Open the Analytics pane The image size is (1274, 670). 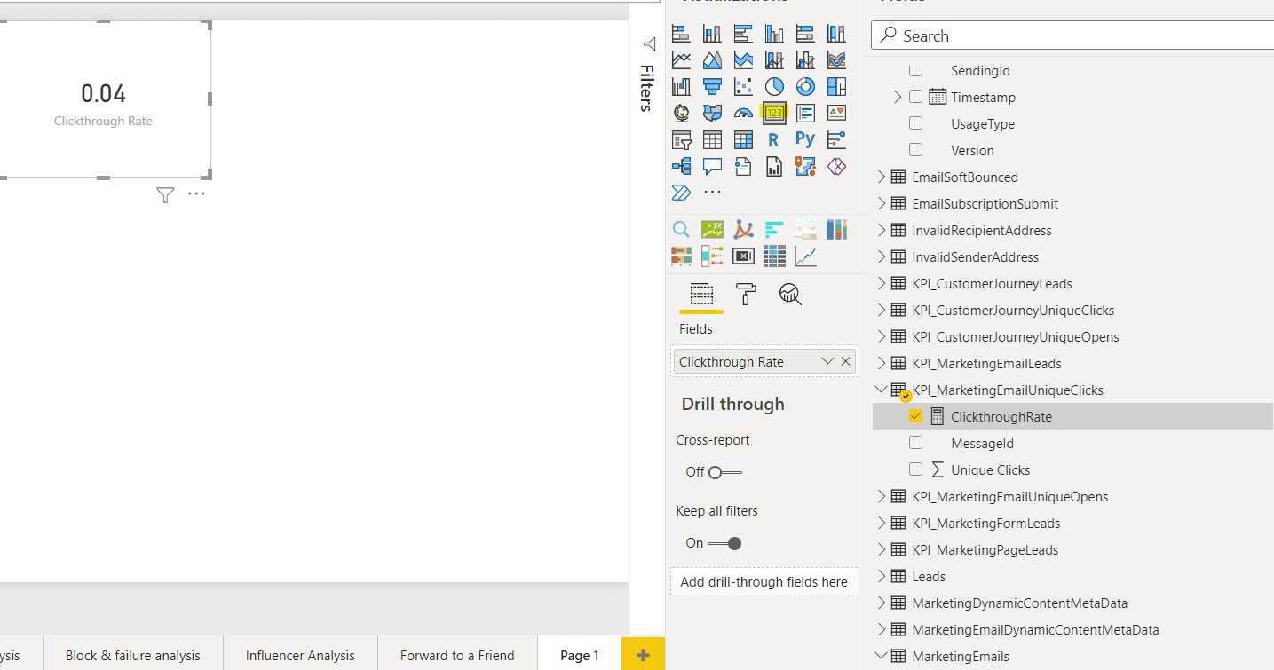coord(789,294)
